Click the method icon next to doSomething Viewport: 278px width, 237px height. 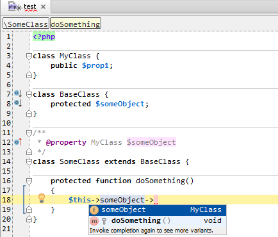[94, 221]
